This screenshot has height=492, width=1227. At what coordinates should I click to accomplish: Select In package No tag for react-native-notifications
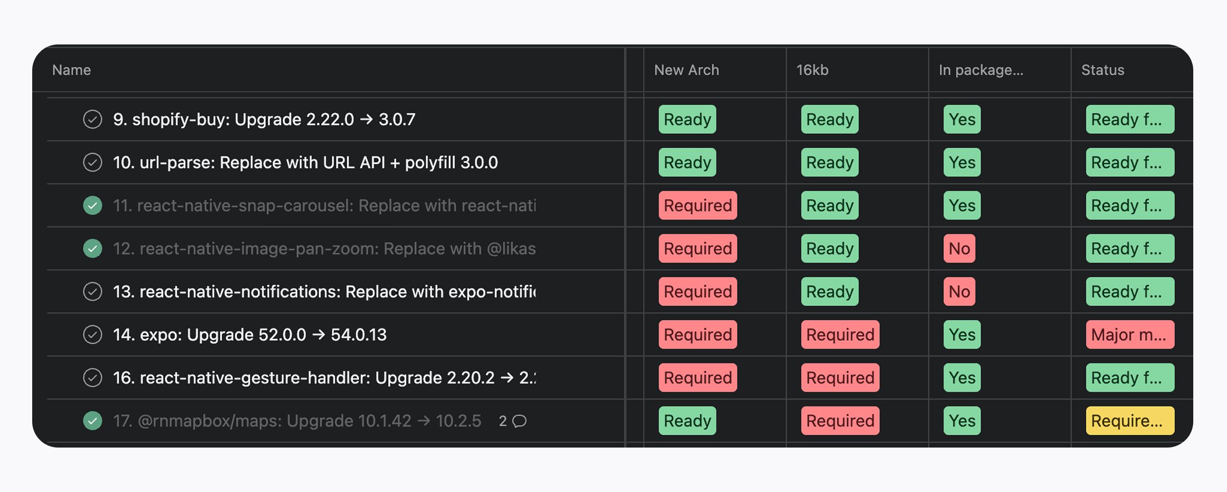pyautogui.click(x=960, y=292)
